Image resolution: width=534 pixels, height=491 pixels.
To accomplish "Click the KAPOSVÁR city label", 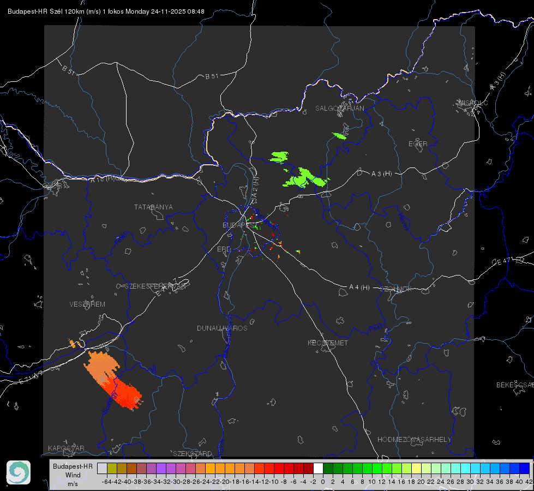I will 66,448.
